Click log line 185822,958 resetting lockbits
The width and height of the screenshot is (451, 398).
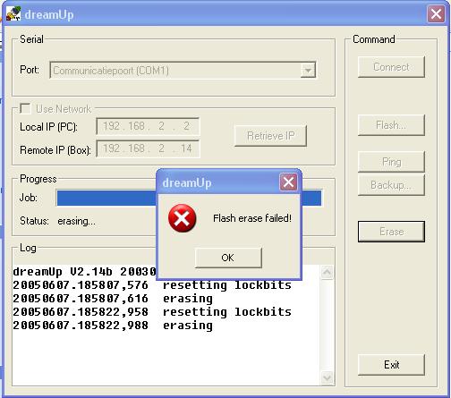point(152,312)
